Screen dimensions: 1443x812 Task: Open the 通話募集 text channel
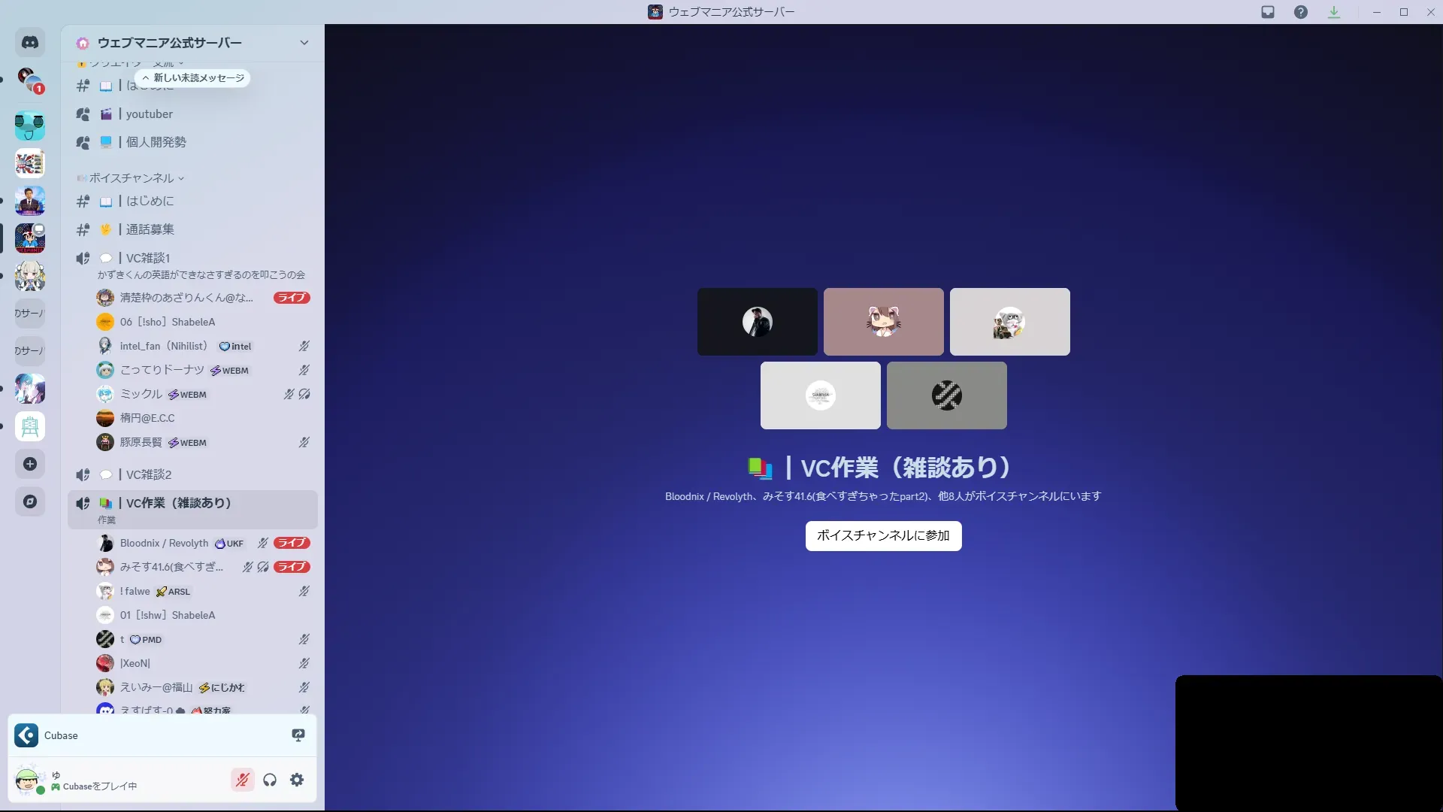[x=150, y=229]
